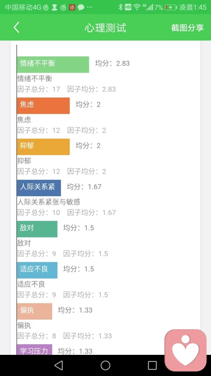Tap the Wi-Fi signal status icon

click(137, 7)
